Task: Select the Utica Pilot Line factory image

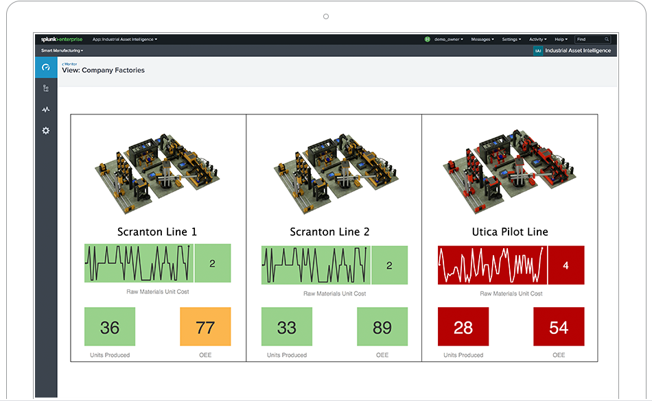Action: click(510, 172)
